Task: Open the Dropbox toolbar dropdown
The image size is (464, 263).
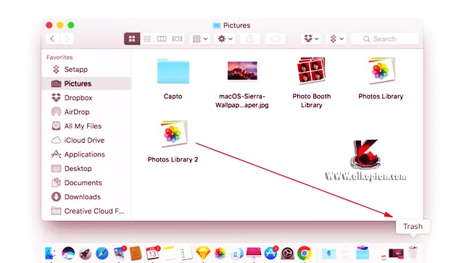Action: [x=311, y=38]
